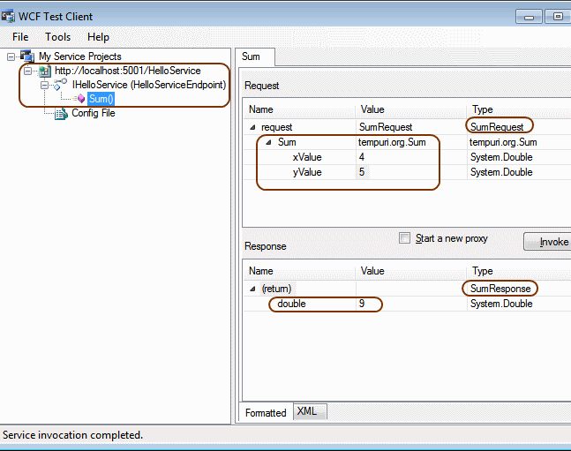This screenshot has width=571, height=451.
Task: Open the File menu
Action: tap(20, 37)
